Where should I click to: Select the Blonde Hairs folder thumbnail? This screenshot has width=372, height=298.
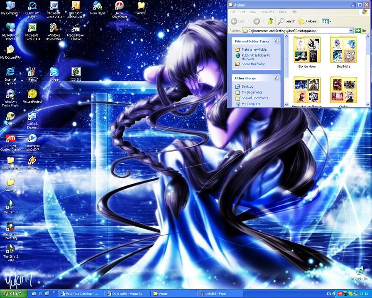click(307, 52)
